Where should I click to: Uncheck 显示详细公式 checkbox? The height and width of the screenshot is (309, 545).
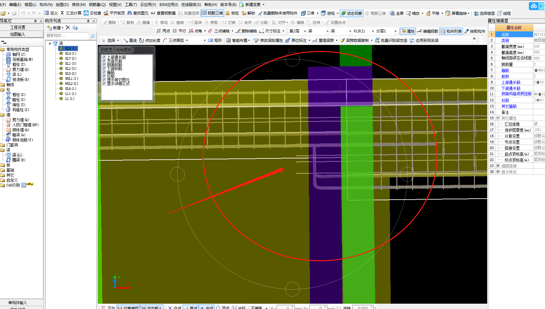click(104, 84)
